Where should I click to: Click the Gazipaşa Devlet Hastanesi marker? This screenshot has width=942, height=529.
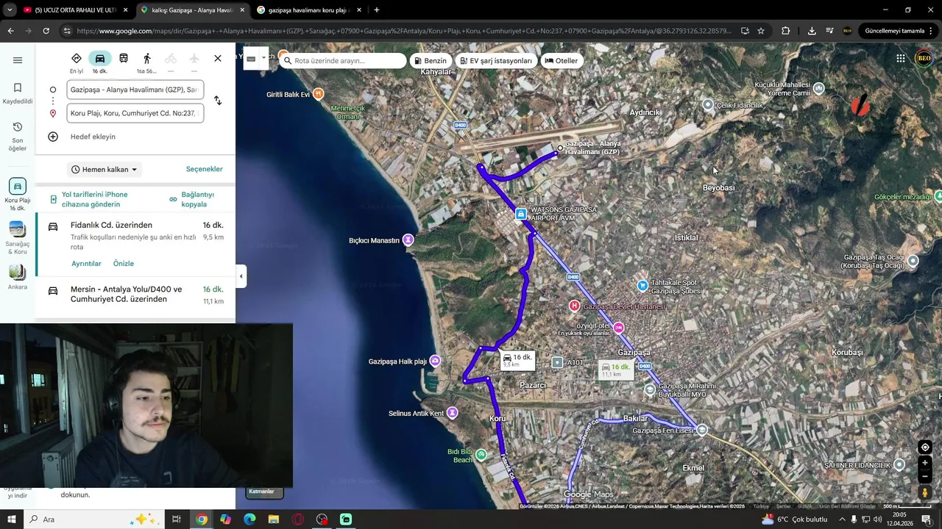click(x=574, y=306)
